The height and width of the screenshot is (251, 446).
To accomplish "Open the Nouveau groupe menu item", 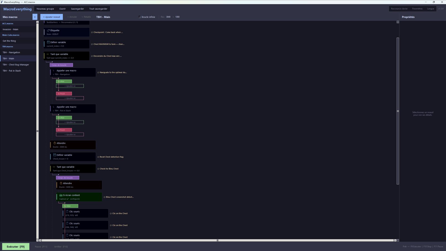I will pyautogui.click(x=45, y=9).
